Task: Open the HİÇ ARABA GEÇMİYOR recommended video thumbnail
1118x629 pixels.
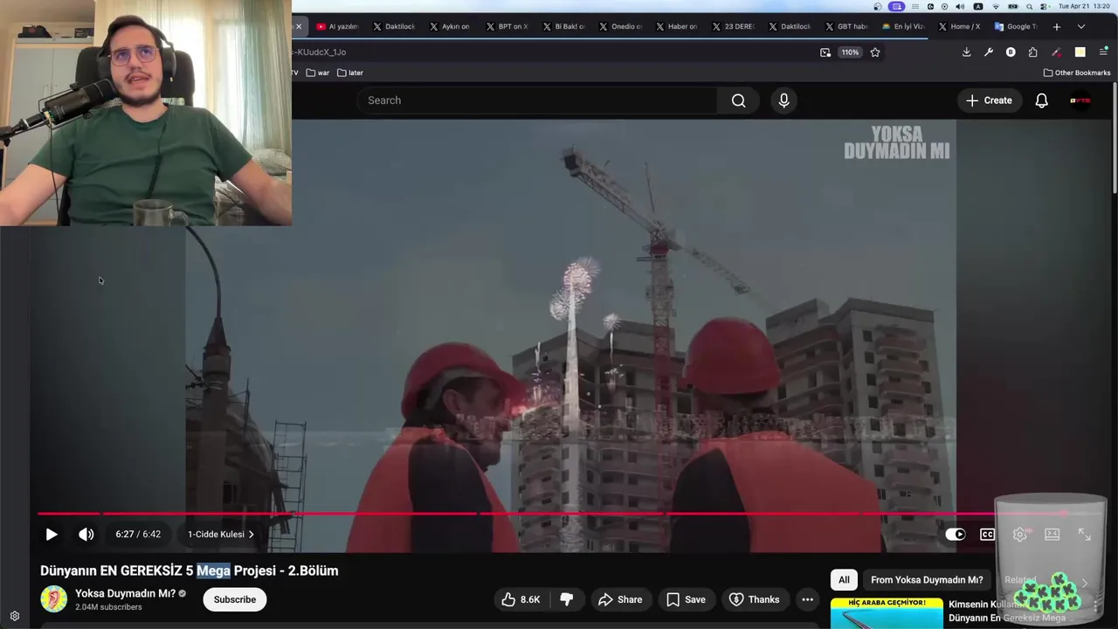Action: (887, 613)
